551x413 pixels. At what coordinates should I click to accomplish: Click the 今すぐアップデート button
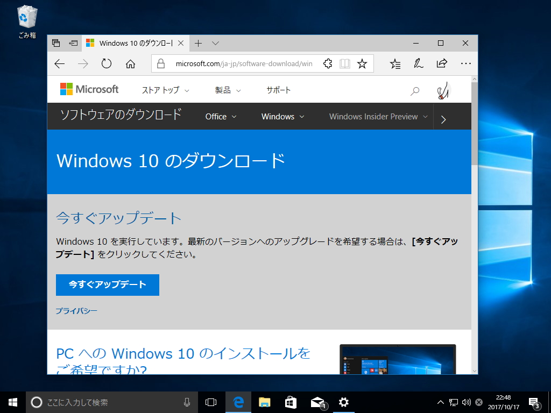click(x=107, y=285)
